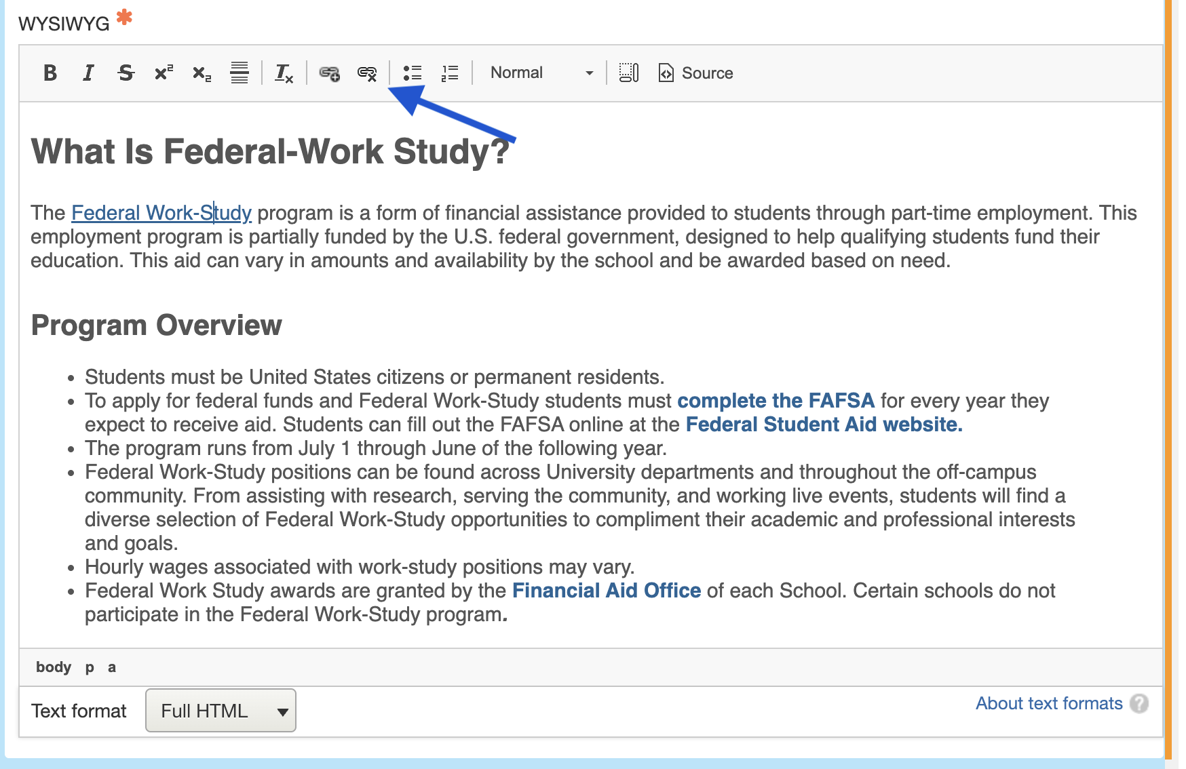Image resolution: width=1186 pixels, height=769 pixels.
Task: Click the complete the FAFSA link
Action: (776, 401)
